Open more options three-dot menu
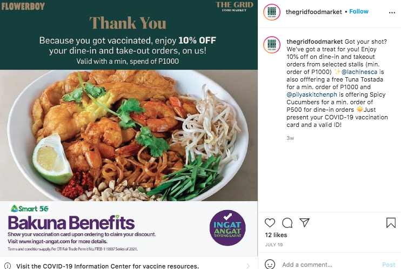Image resolution: width=401 pixels, height=269 pixels. coord(392,12)
